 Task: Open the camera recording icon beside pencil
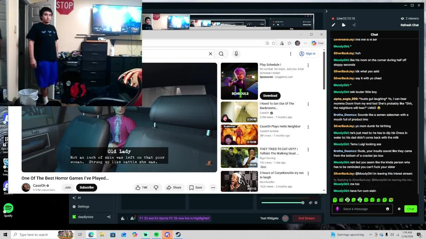click(x=343, y=25)
